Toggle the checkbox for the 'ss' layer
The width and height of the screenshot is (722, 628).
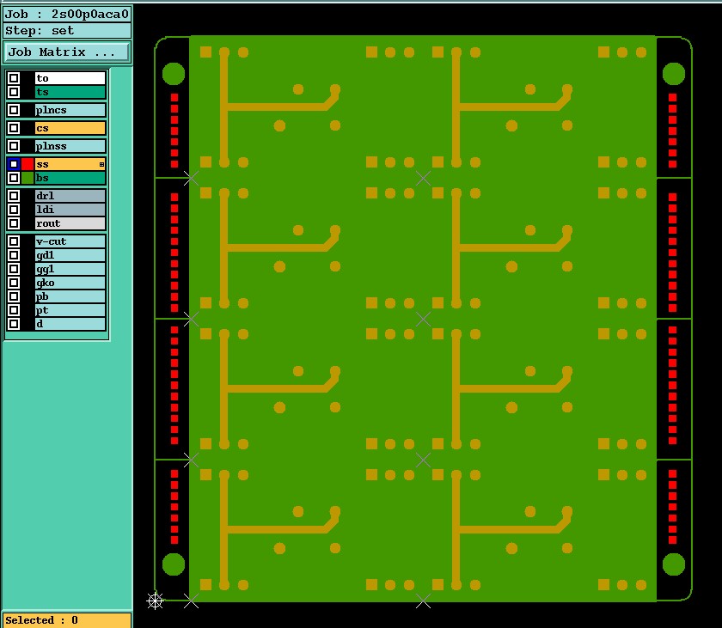point(14,164)
